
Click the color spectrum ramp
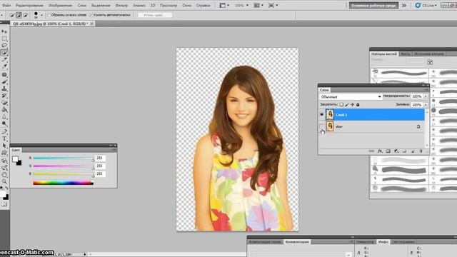(x=64, y=183)
